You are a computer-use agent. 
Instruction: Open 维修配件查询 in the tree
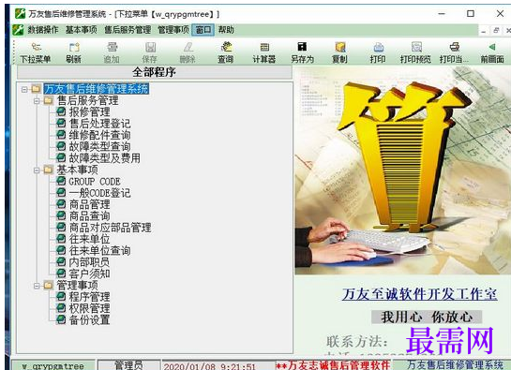[x=99, y=135]
